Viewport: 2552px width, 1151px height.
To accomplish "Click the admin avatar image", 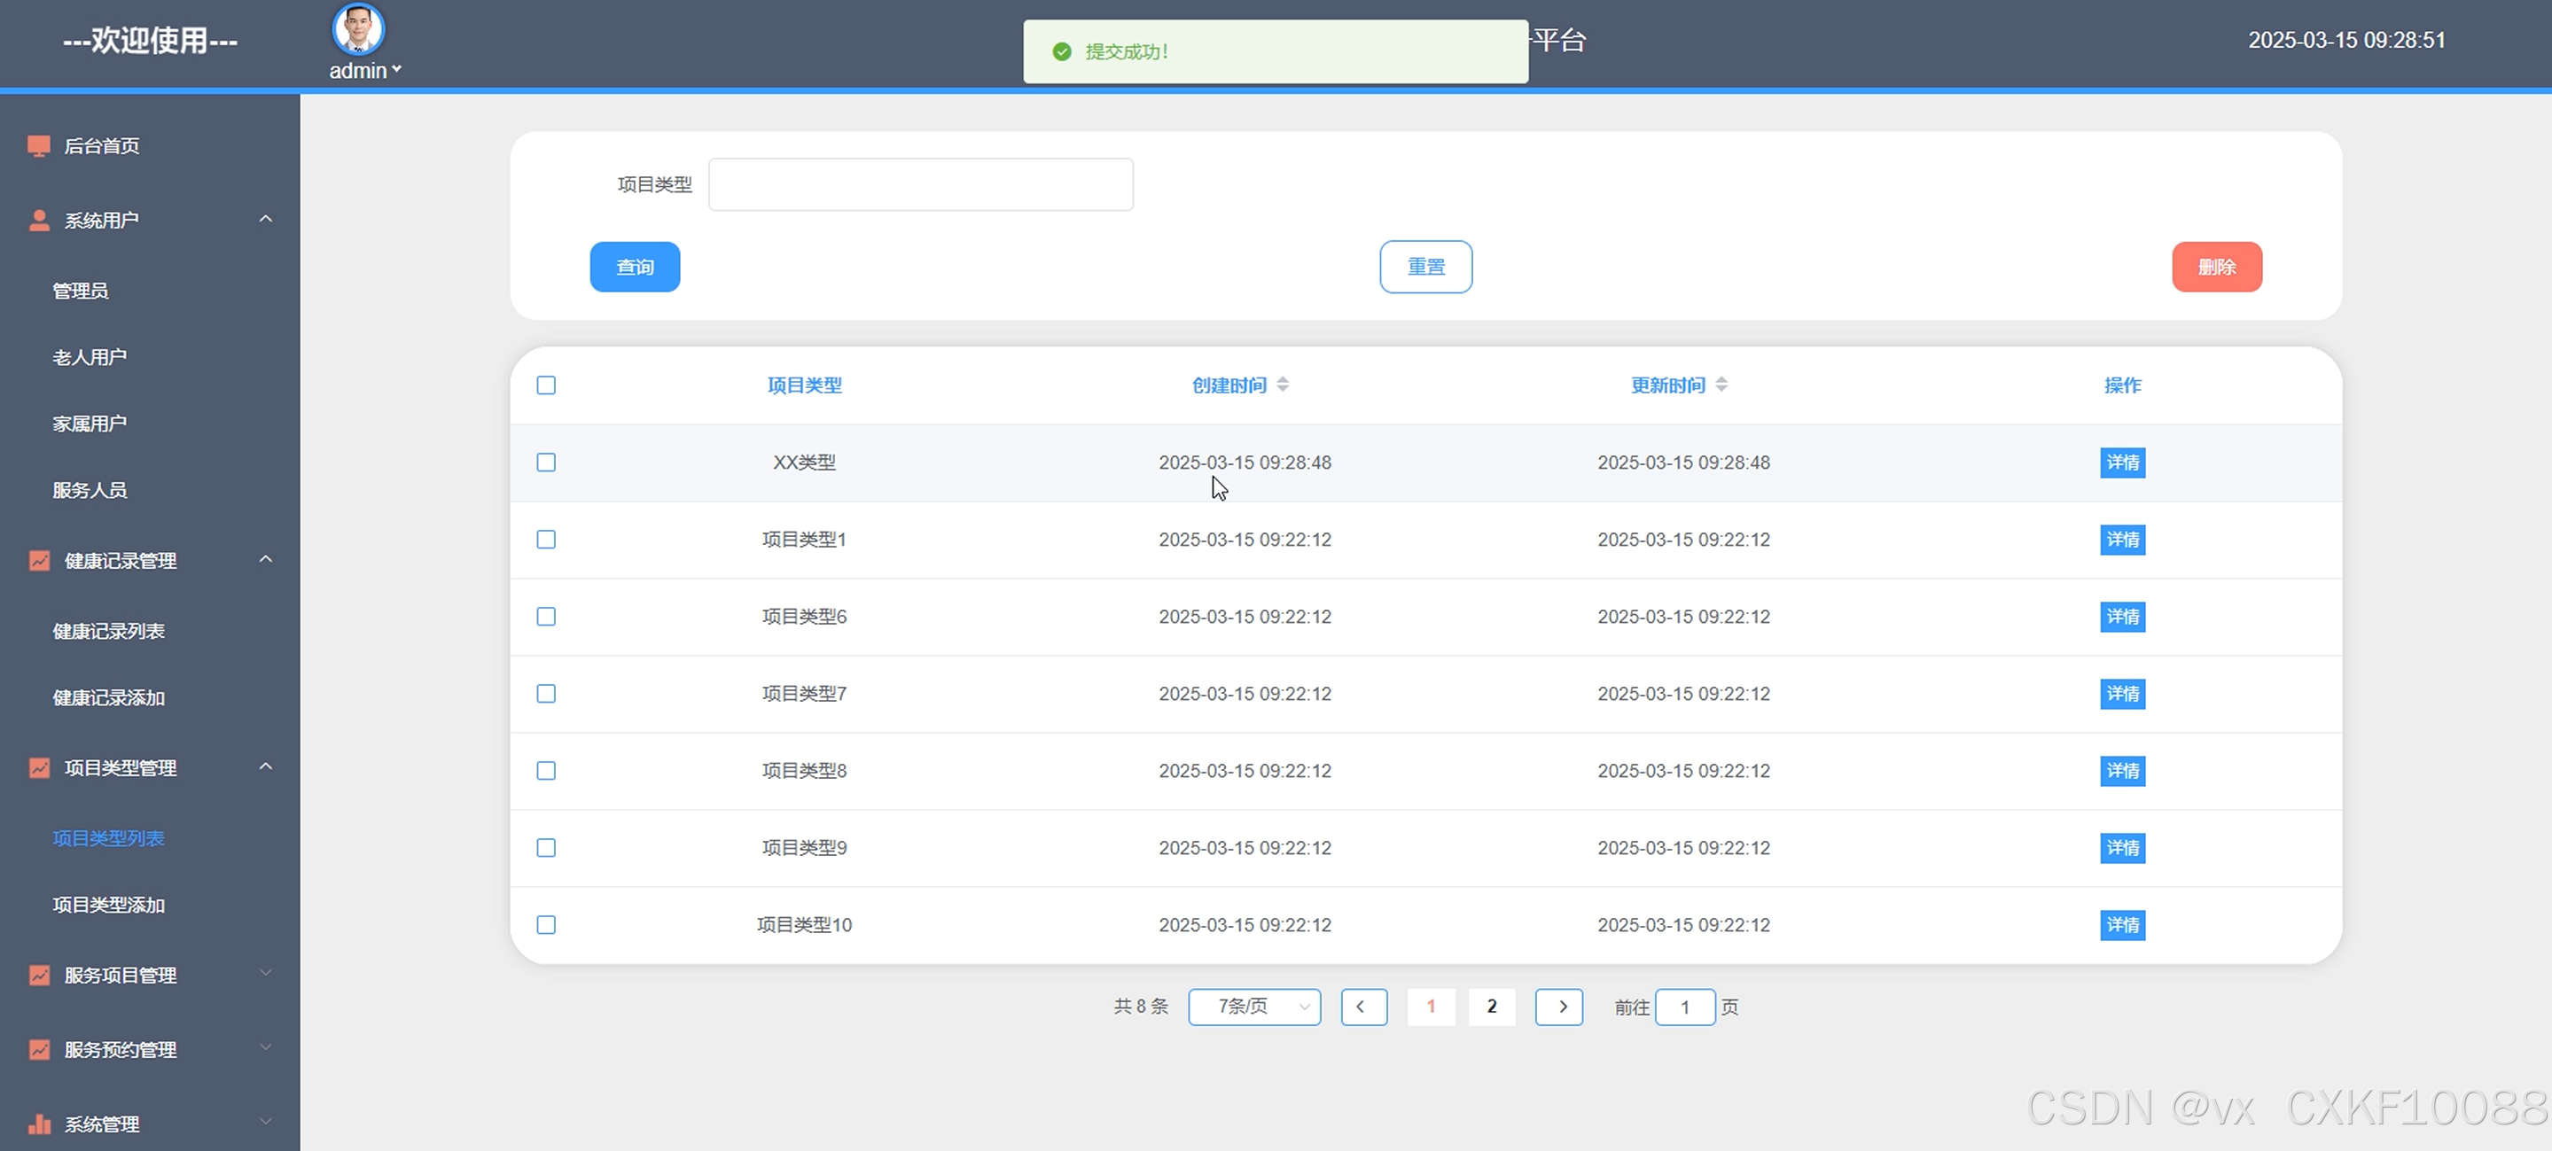I will coord(357,28).
